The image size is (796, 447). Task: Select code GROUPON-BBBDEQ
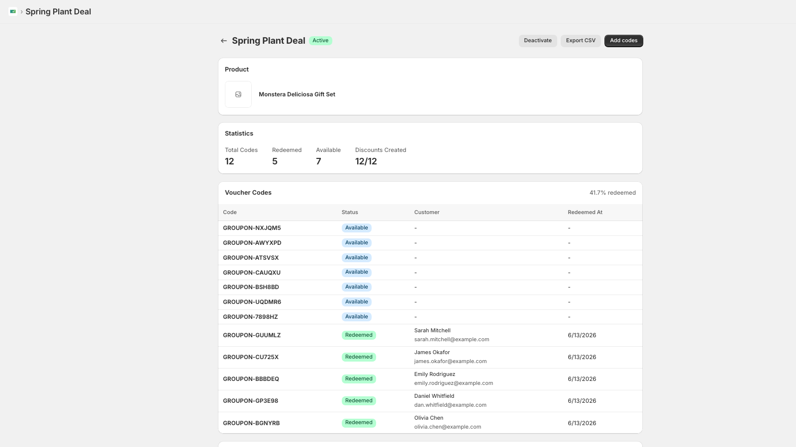click(x=251, y=379)
